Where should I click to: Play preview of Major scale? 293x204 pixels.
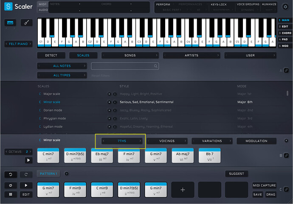(109, 94)
